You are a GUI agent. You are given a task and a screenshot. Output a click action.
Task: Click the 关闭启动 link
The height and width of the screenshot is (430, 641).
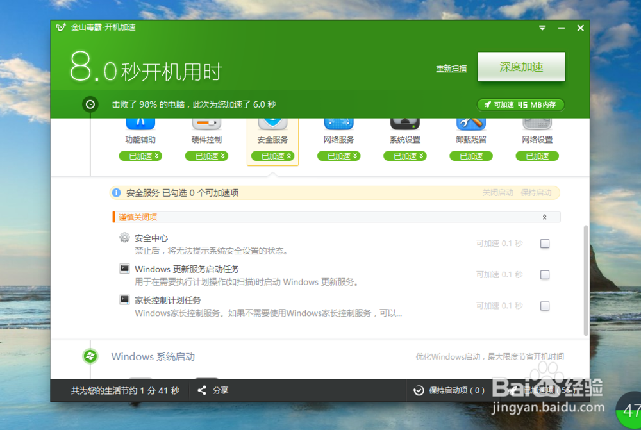497,192
